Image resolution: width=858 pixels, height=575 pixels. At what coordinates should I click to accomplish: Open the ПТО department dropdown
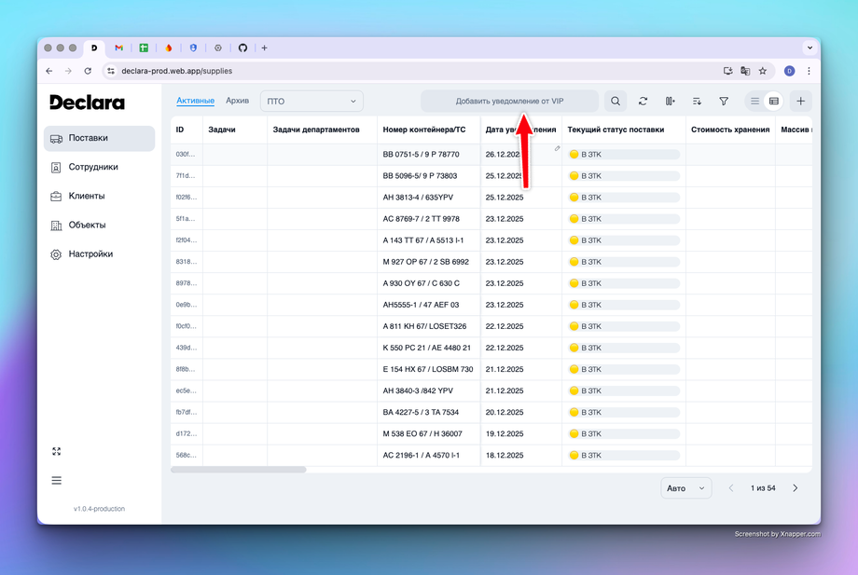point(311,102)
